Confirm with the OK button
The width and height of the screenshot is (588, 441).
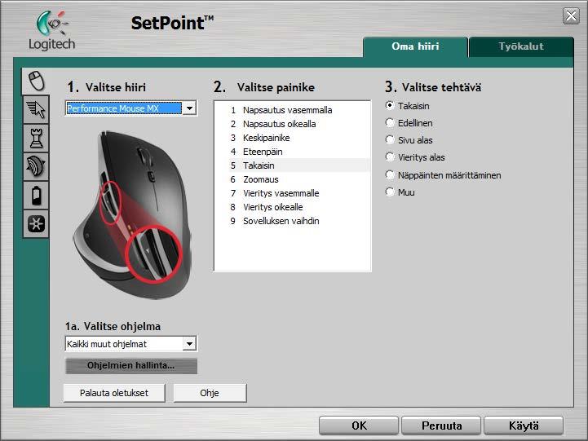click(359, 426)
